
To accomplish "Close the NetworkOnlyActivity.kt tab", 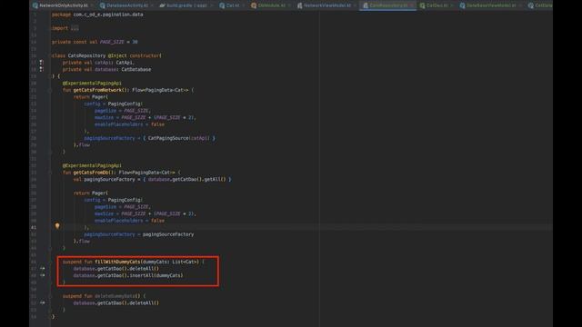I will [92, 5].
